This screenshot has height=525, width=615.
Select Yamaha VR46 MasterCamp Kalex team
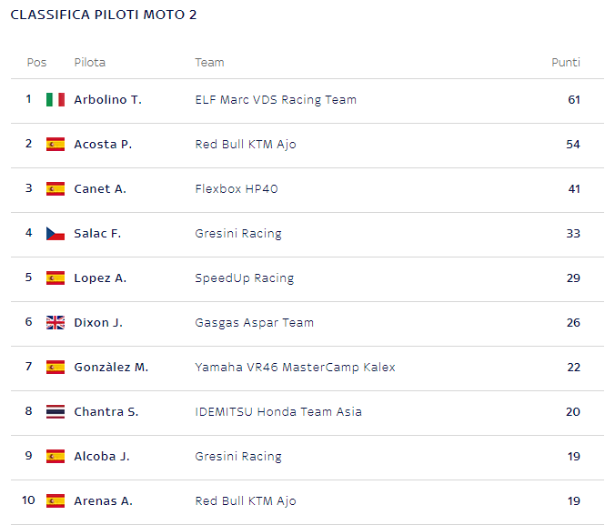coord(295,368)
